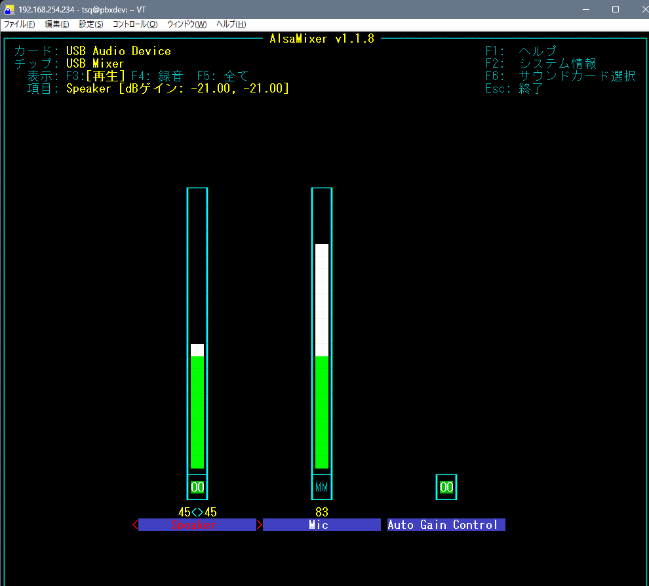Click the red right arrow beside Speaker

tap(260, 525)
